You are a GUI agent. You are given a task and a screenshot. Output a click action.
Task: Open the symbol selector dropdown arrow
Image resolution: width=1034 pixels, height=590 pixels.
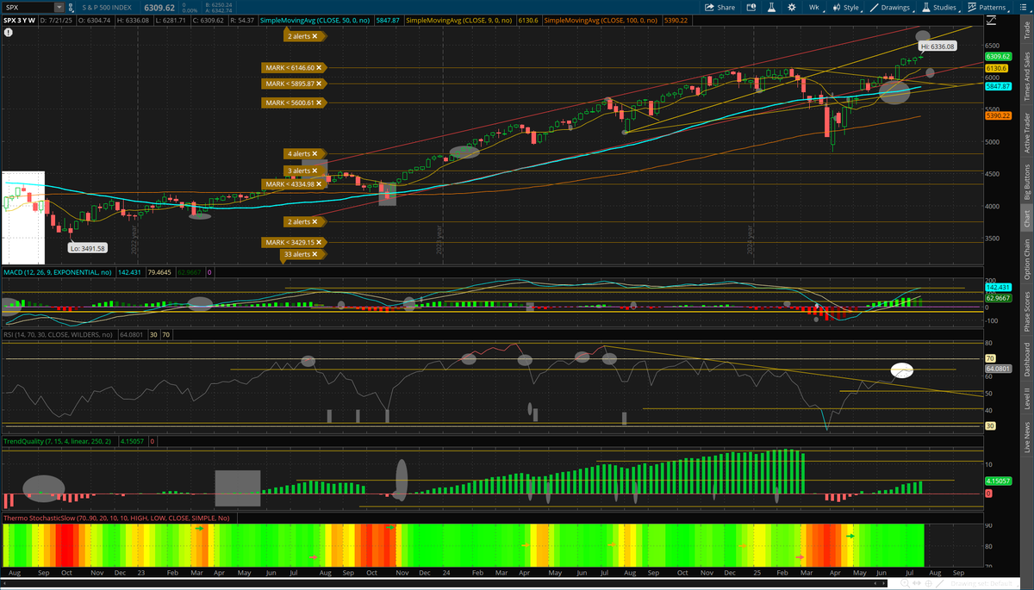[59, 7]
